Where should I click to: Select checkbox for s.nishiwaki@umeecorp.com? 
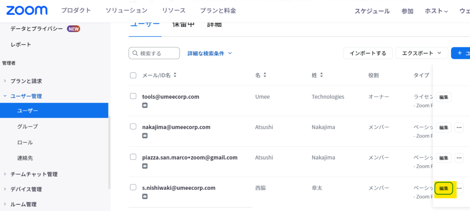pos(133,187)
